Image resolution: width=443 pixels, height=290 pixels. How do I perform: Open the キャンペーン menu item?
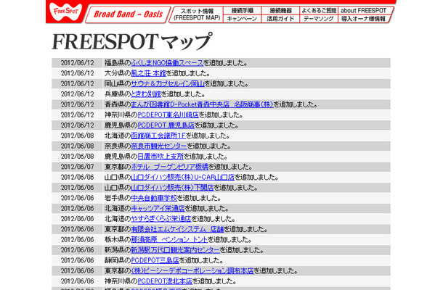pos(242,19)
